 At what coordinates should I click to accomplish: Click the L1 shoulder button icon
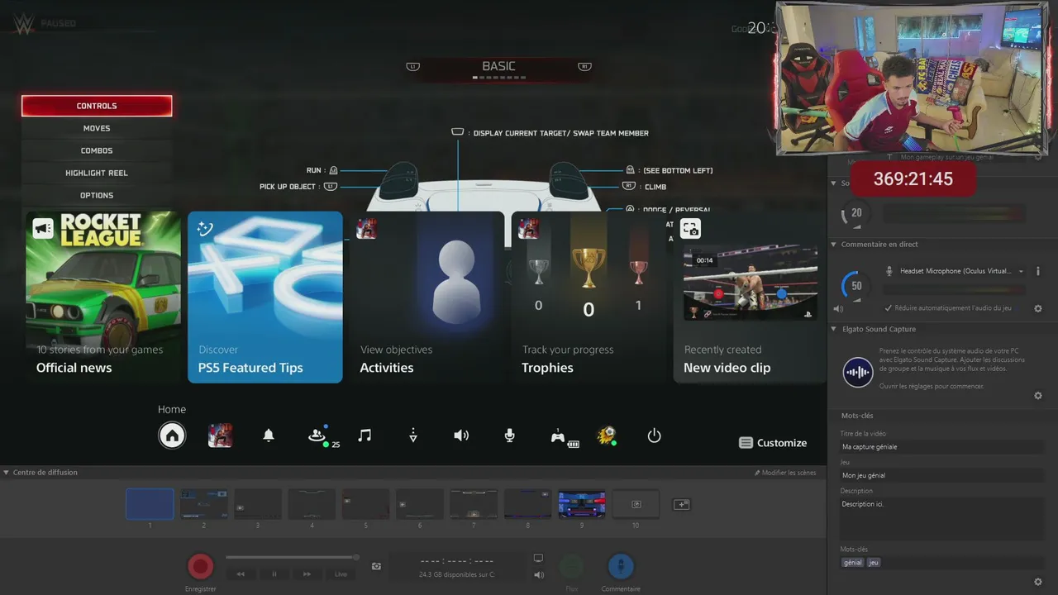click(413, 67)
